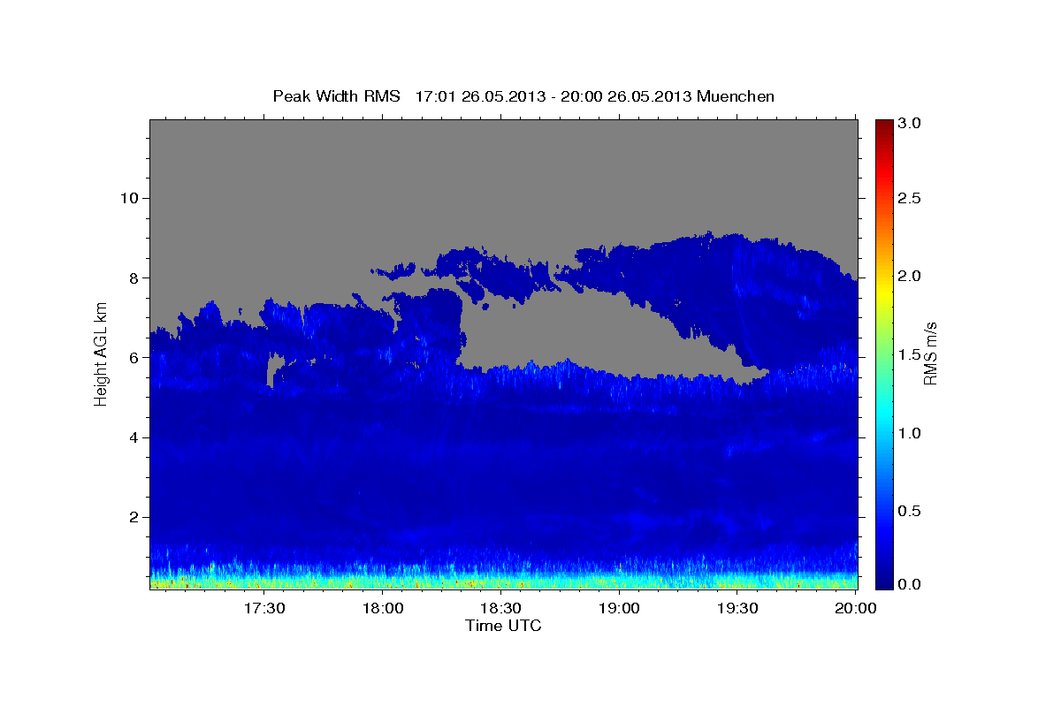Click the colorbar value 0.5

909,511
